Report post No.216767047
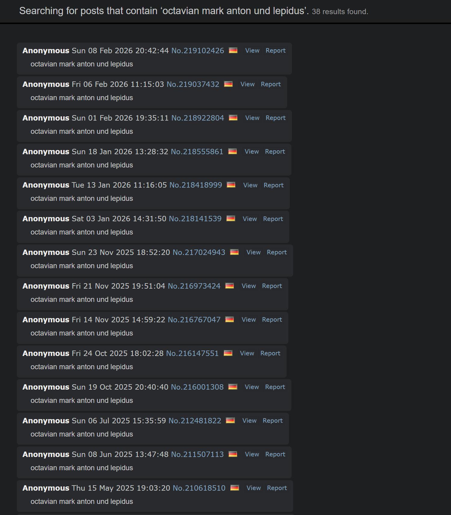Screen dimensions: 451x515 (272, 320)
